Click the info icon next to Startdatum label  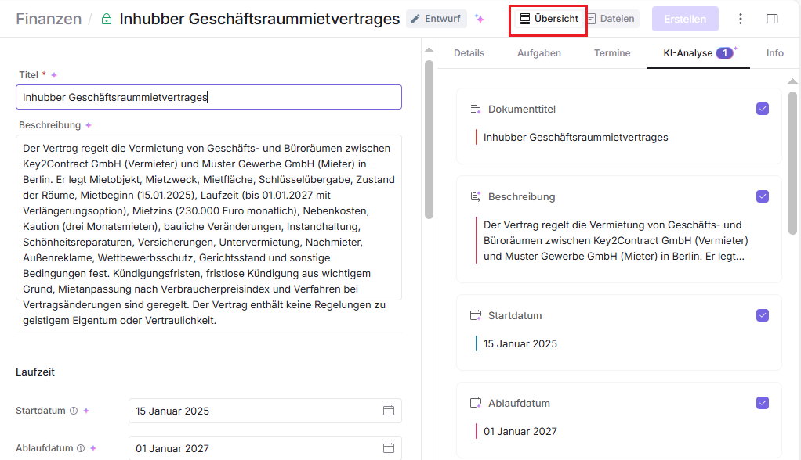click(x=74, y=411)
